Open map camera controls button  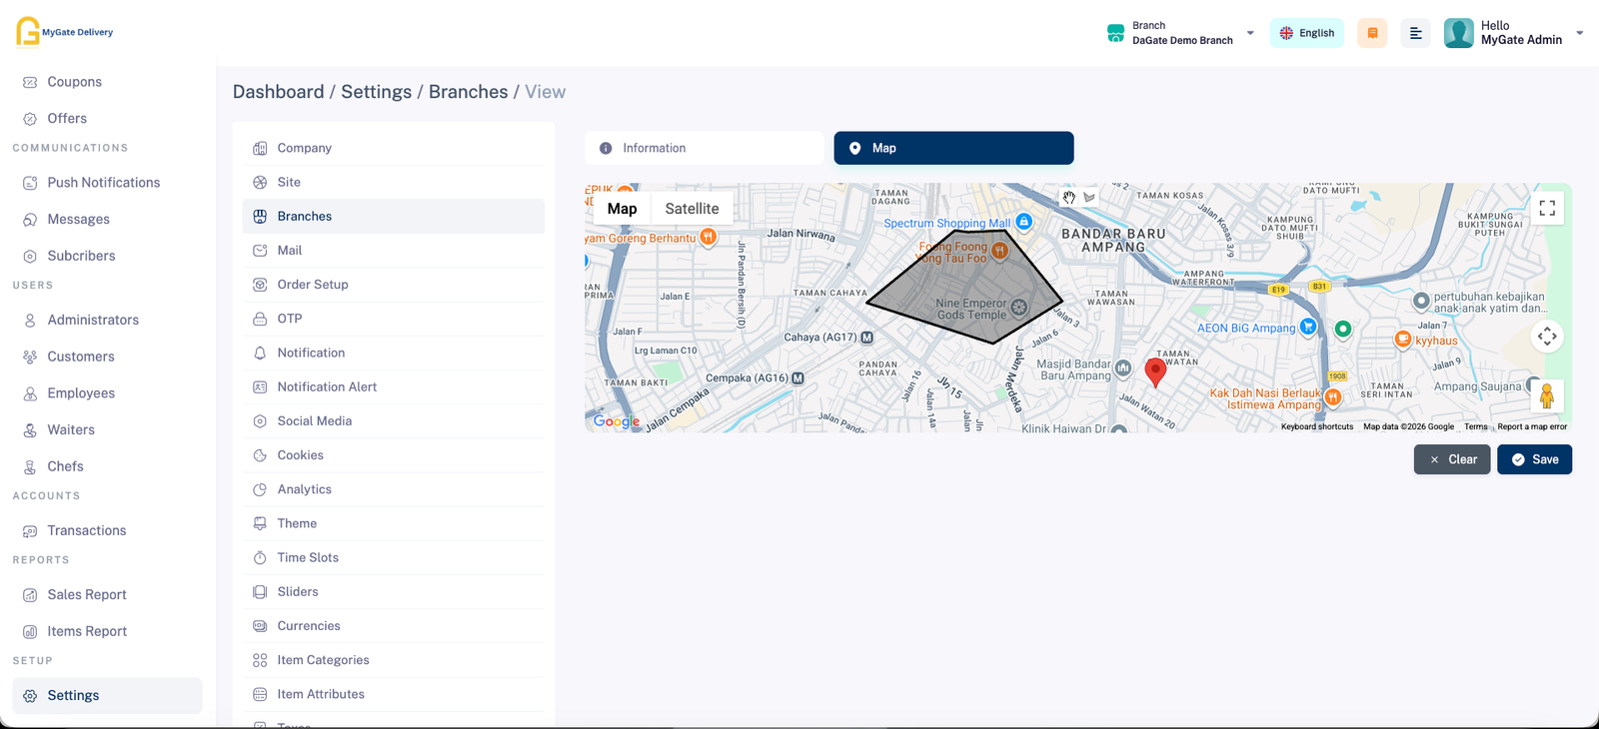tap(1547, 337)
